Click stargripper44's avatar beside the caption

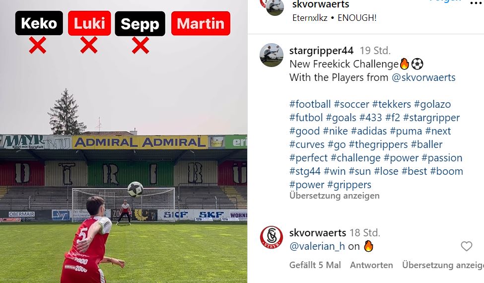click(272, 55)
